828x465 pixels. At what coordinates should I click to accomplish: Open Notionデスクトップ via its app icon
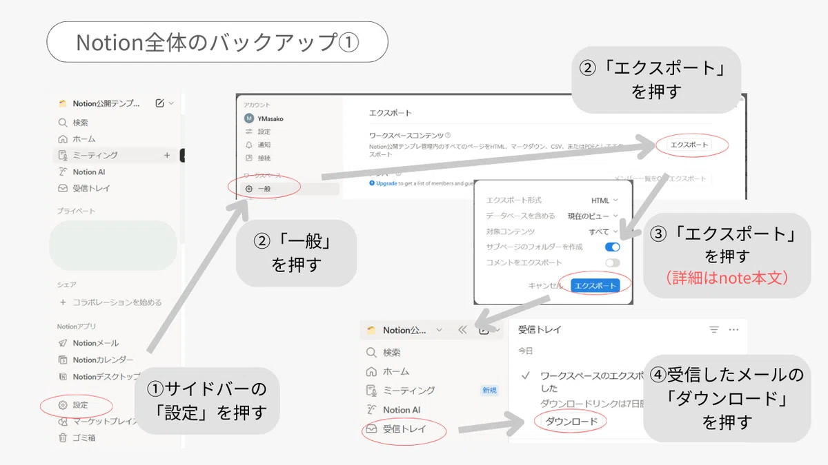click(x=63, y=377)
